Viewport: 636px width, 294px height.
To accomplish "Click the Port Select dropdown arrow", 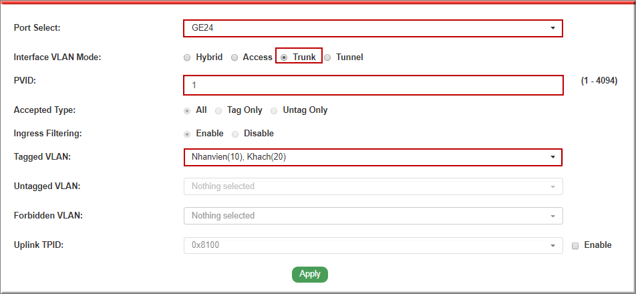I will coord(552,28).
